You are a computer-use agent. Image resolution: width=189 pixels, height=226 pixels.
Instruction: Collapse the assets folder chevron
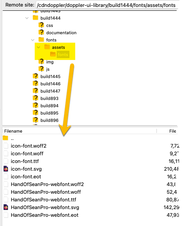pyautogui.click(x=39, y=47)
